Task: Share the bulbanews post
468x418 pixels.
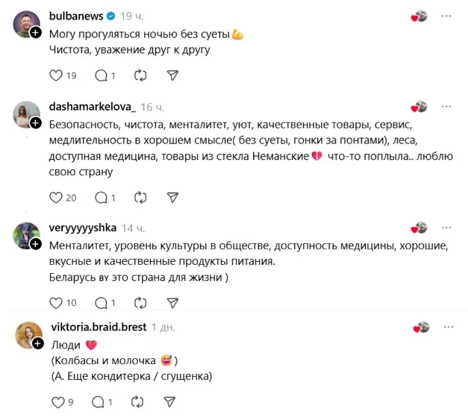Action: tap(171, 75)
